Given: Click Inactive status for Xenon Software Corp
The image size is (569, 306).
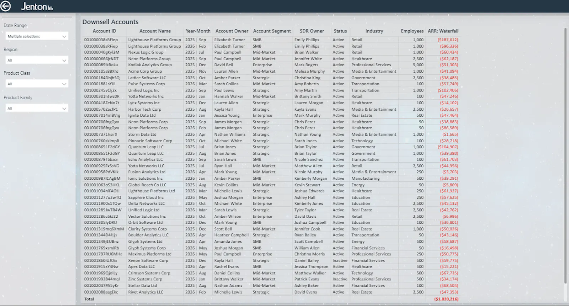Looking at the screenshot, I should click(x=340, y=260).
